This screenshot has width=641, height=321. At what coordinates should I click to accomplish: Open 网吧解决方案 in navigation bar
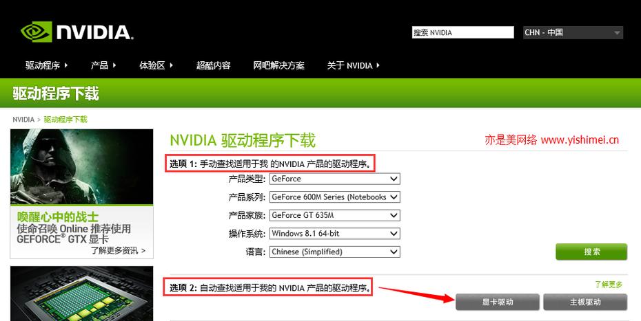tap(278, 66)
